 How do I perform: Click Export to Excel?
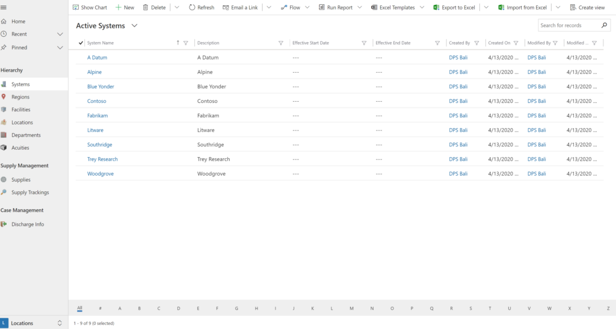click(454, 7)
